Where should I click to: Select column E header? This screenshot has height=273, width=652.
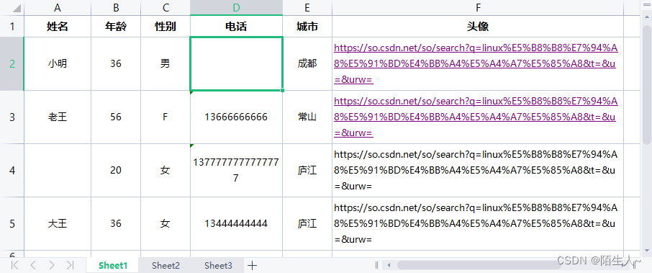click(x=307, y=7)
